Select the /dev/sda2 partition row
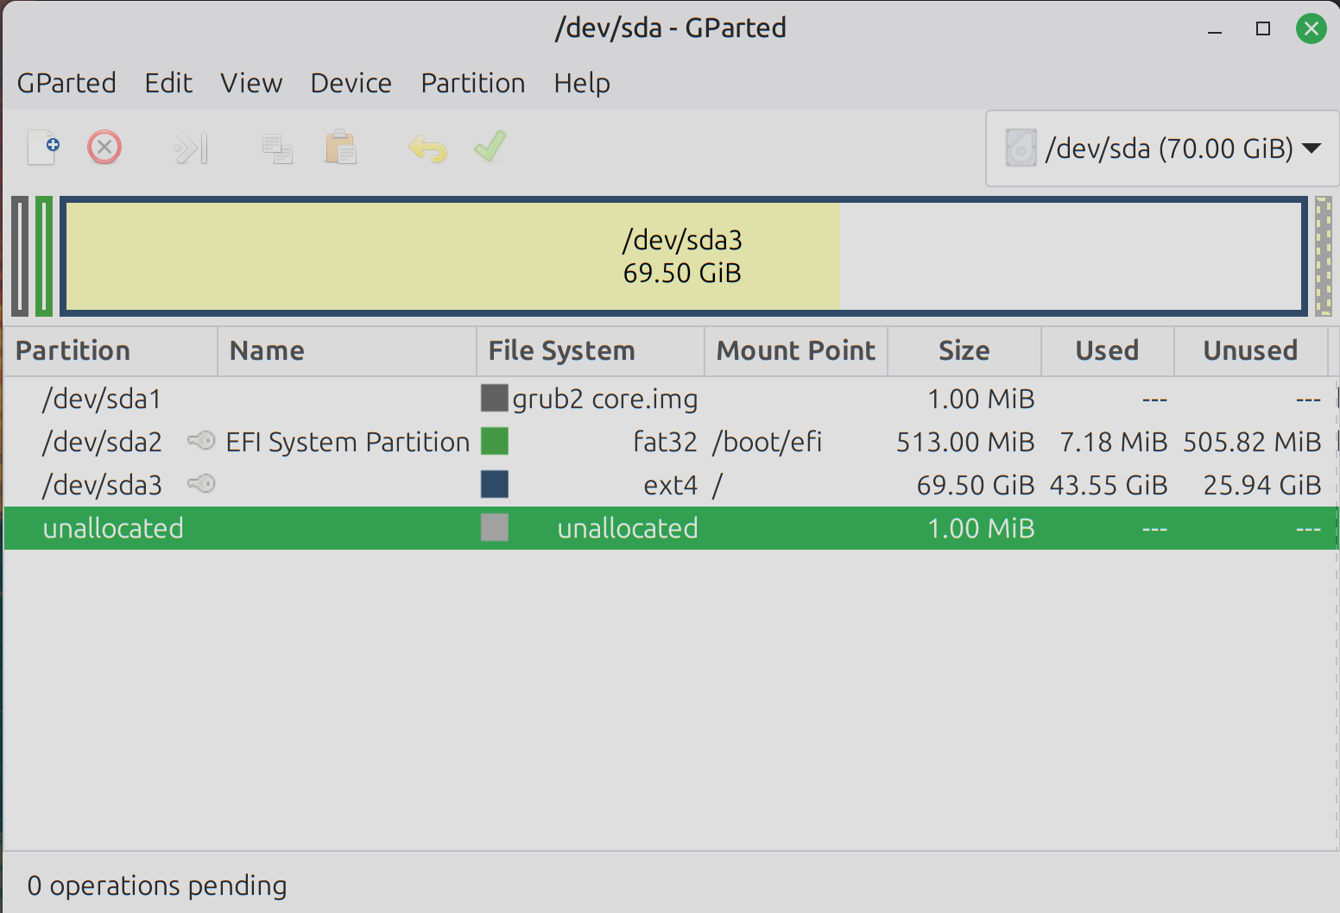1340x913 pixels. [x=671, y=442]
